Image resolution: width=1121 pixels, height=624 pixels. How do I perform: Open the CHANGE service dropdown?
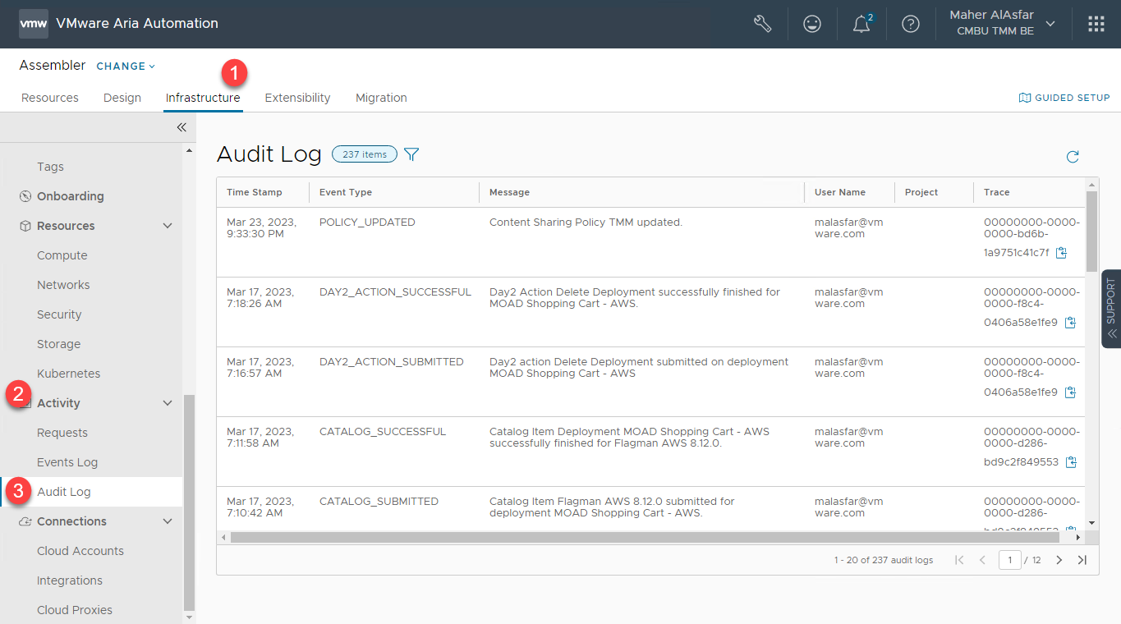(126, 67)
